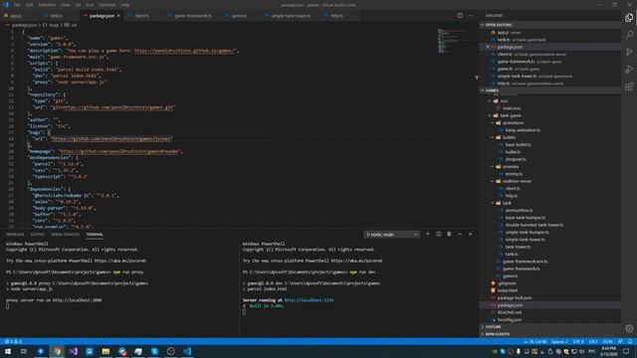
Task: Expand the NPM Scripts section
Action: [550, 334]
